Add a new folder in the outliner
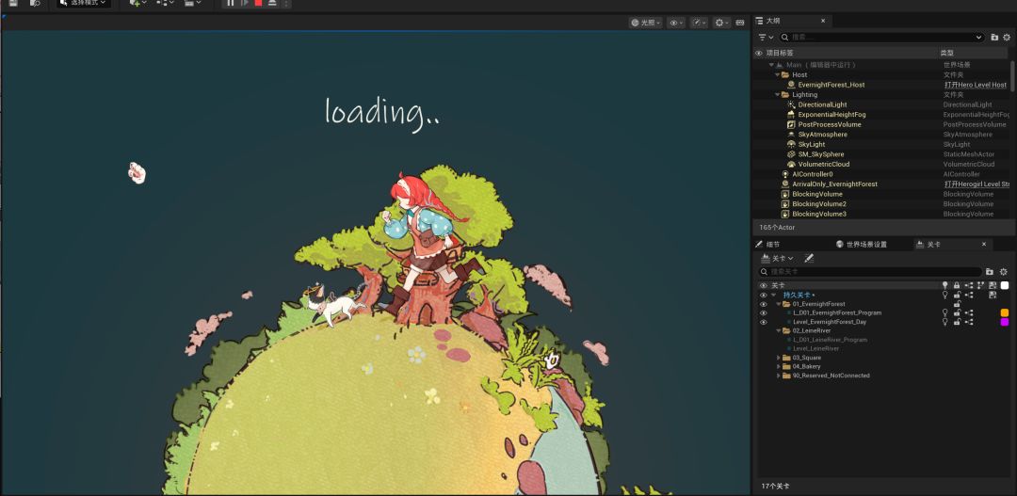 [994, 38]
